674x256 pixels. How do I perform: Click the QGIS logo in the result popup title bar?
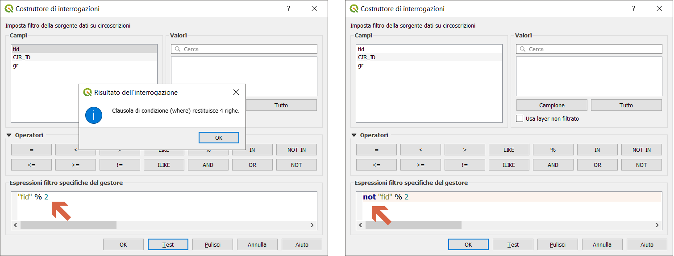(88, 93)
